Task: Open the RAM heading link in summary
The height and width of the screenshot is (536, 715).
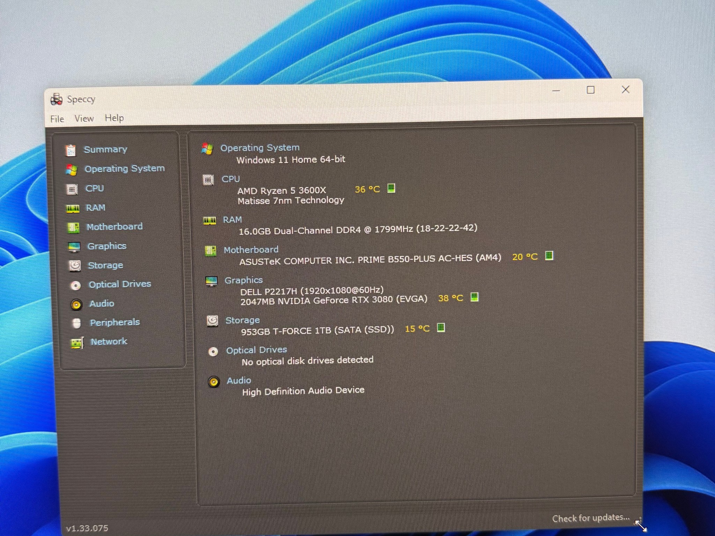Action: click(x=233, y=220)
